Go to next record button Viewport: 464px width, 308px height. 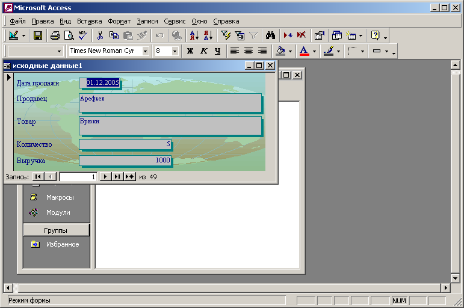tap(105, 177)
